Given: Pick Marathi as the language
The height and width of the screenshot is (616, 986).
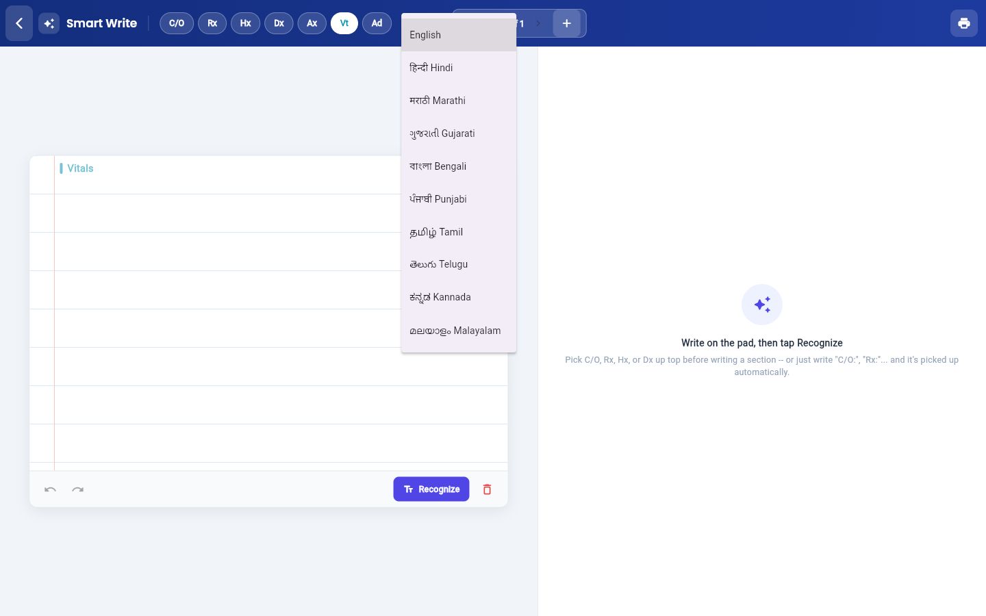Looking at the screenshot, I should 459,101.
